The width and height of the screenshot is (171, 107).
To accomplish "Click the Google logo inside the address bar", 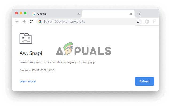I will [40, 21].
